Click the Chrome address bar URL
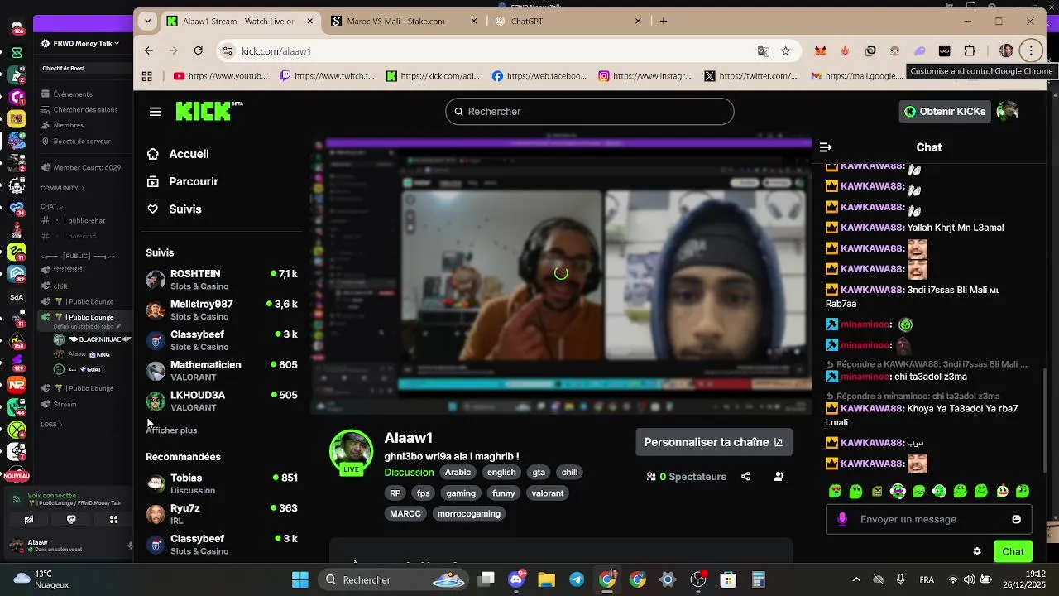This screenshot has height=596, width=1059. tap(276, 51)
